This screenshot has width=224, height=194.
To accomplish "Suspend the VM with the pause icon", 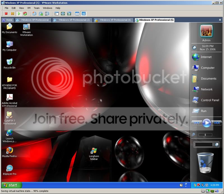I will click(x=12, y=13).
